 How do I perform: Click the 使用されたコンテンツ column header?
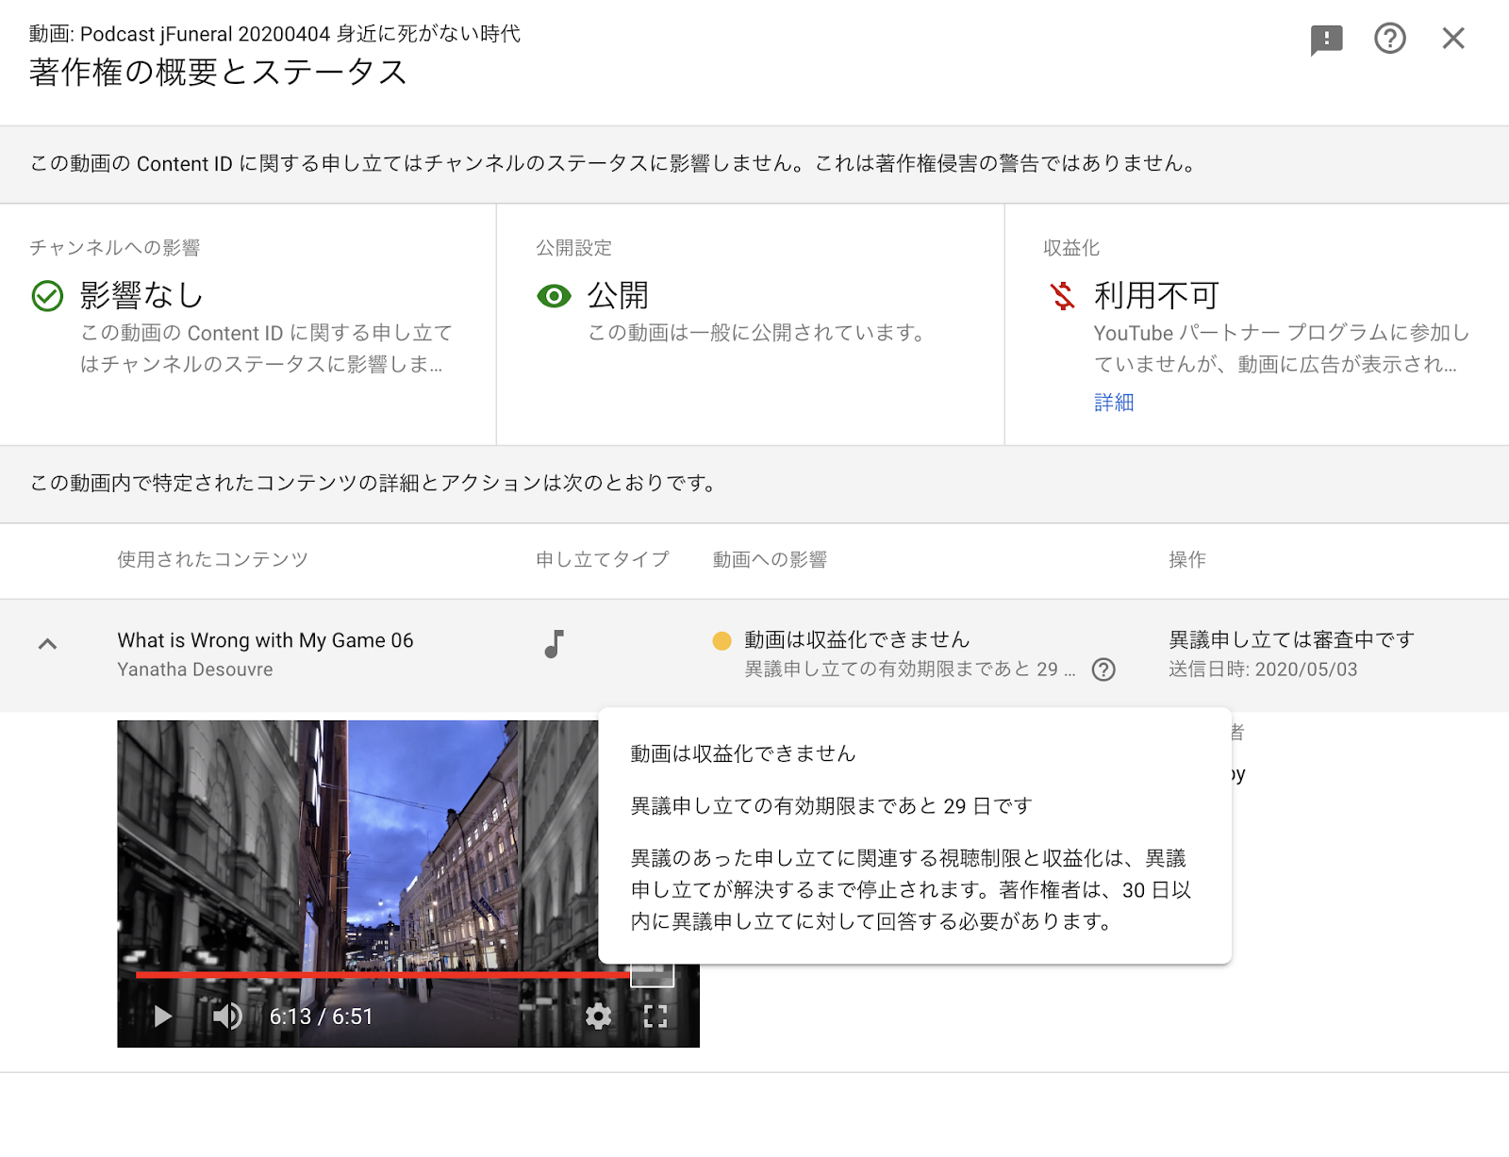[x=212, y=560]
